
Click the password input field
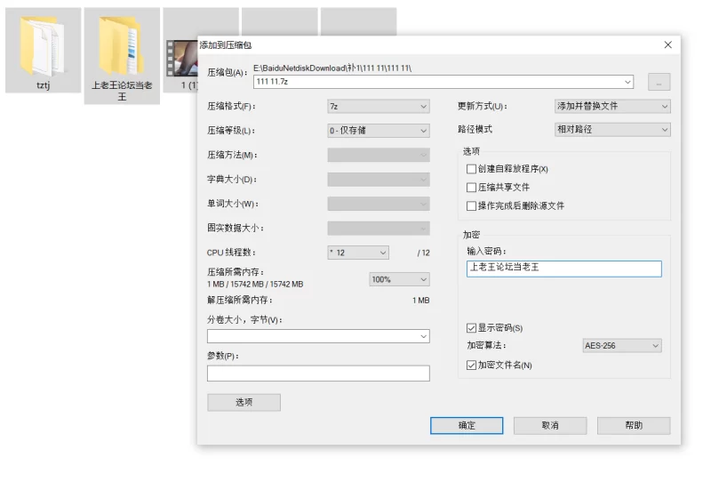coord(563,269)
